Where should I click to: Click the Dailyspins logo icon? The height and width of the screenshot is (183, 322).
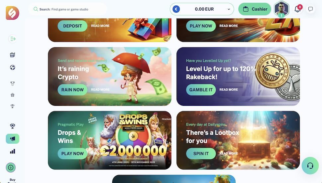[13, 13]
